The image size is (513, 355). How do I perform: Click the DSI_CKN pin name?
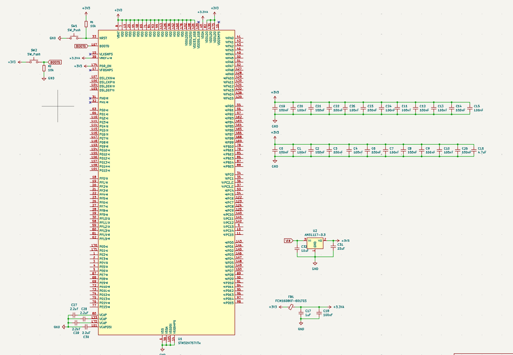click(x=105, y=78)
